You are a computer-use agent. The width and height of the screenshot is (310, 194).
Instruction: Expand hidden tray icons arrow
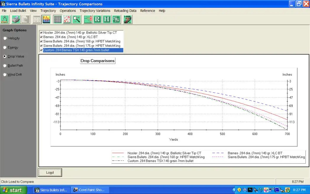pos(234,190)
